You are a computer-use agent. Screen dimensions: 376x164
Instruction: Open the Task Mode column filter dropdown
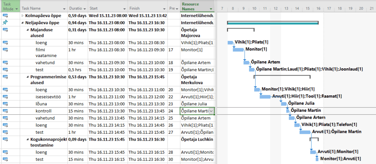pos(17,9)
